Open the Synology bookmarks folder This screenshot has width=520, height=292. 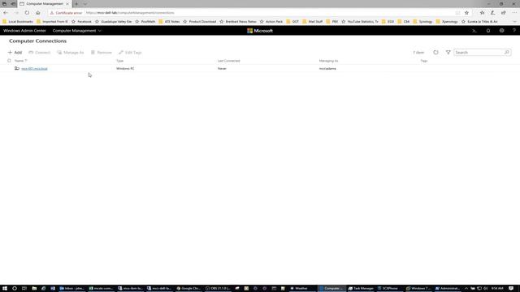coord(422,22)
